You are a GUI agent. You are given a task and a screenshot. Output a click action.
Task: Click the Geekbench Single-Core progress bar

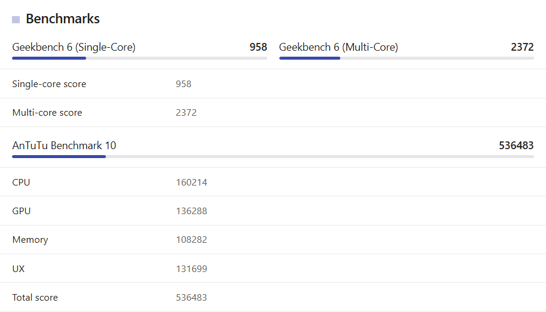(139, 58)
